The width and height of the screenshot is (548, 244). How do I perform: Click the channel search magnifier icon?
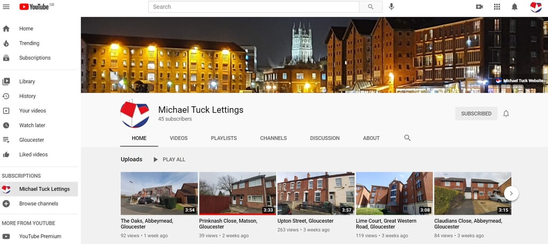tap(407, 138)
